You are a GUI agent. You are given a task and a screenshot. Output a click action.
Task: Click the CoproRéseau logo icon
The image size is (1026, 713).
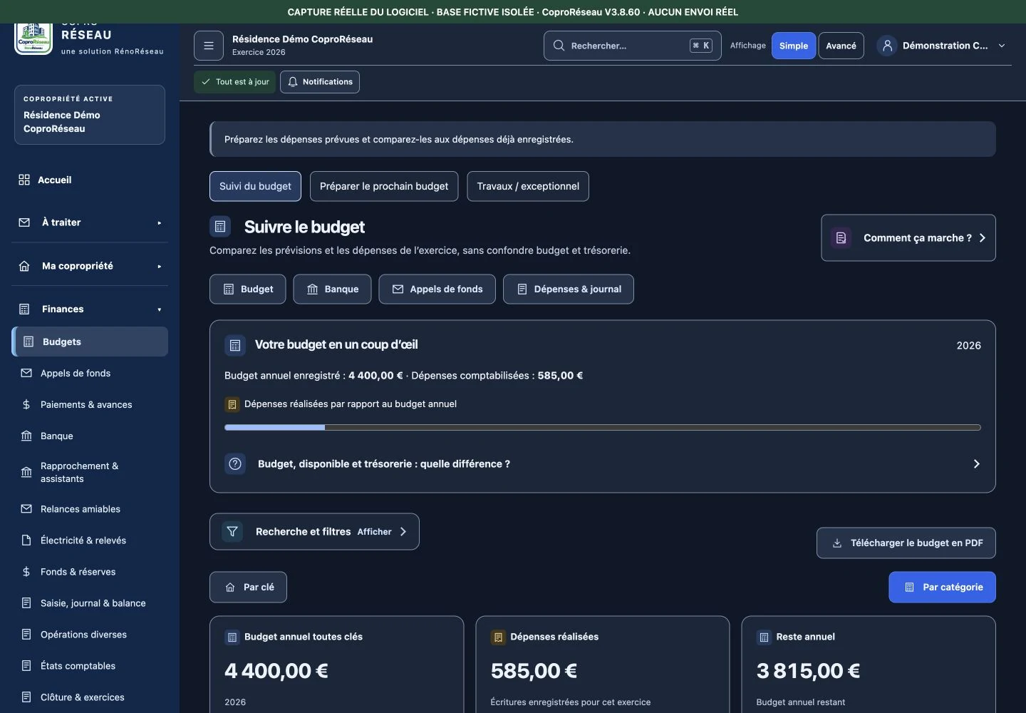pos(33,39)
